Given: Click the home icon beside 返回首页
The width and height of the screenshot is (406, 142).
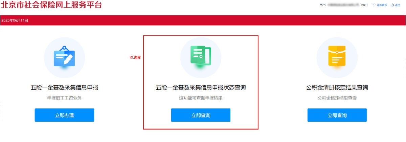Looking at the screenshot, I should (374, 5).
